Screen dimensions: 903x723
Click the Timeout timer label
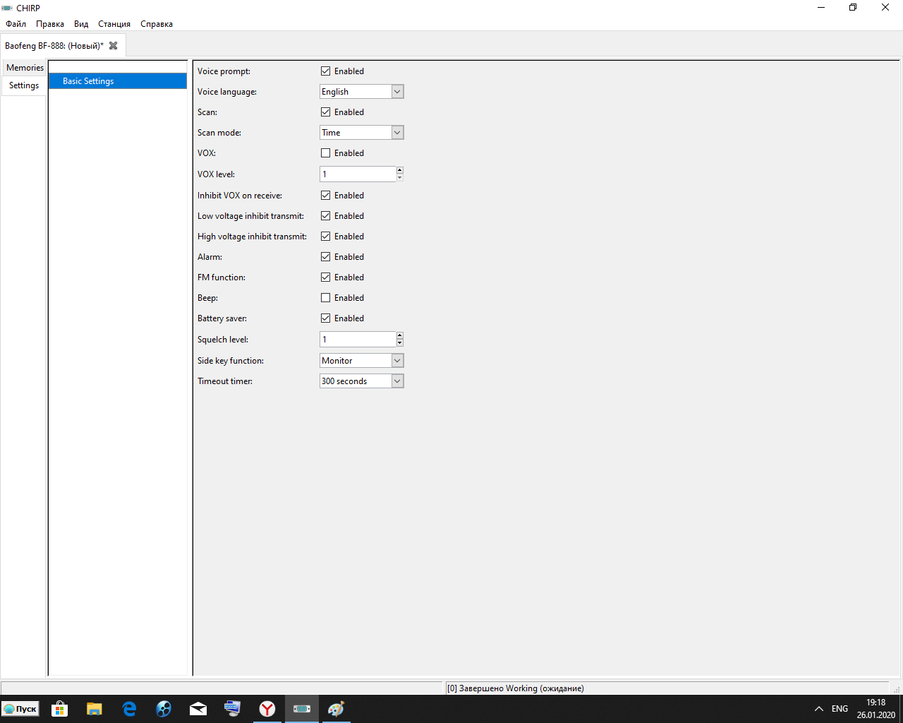225,381
